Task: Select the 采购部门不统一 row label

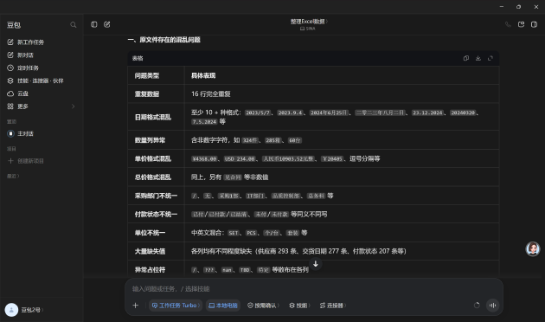Action: (x=156, y=196)
